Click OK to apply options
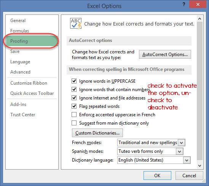 point(158,176)
